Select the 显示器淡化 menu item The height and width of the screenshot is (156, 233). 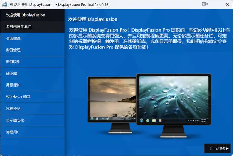(32, 120)
